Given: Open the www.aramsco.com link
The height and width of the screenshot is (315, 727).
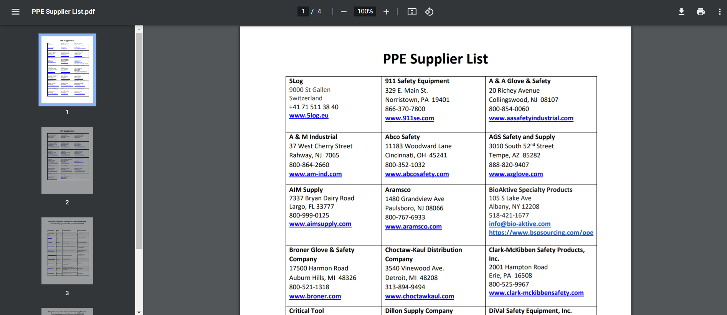Looking at the screenshot, I should click(413, 227).
